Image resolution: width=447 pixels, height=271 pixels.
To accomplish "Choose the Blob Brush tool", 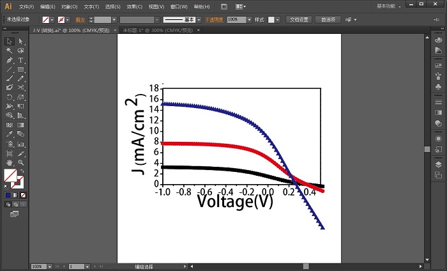I will (9, 88).
